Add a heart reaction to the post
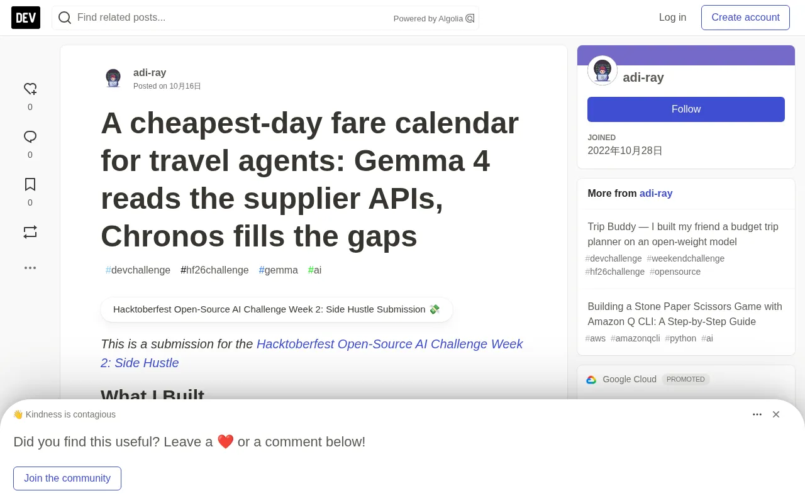Image resolution: width=805 pixels, height=503 pixels. click(x=30, y=89)
